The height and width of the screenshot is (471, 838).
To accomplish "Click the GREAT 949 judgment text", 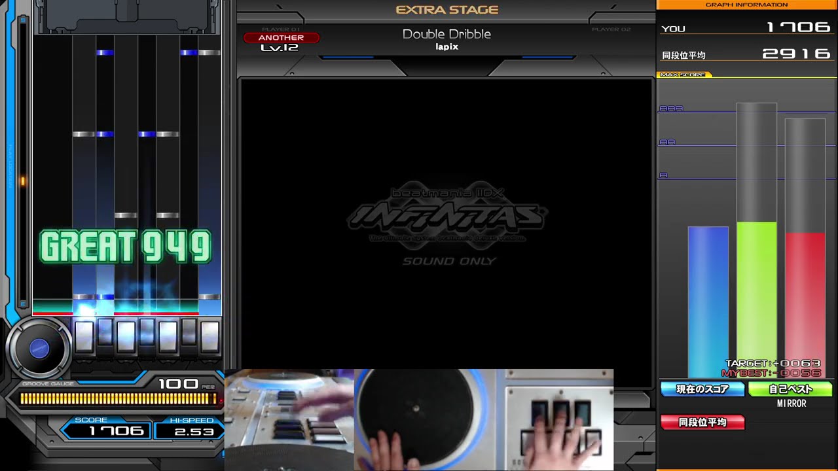I will coord(126,247).
